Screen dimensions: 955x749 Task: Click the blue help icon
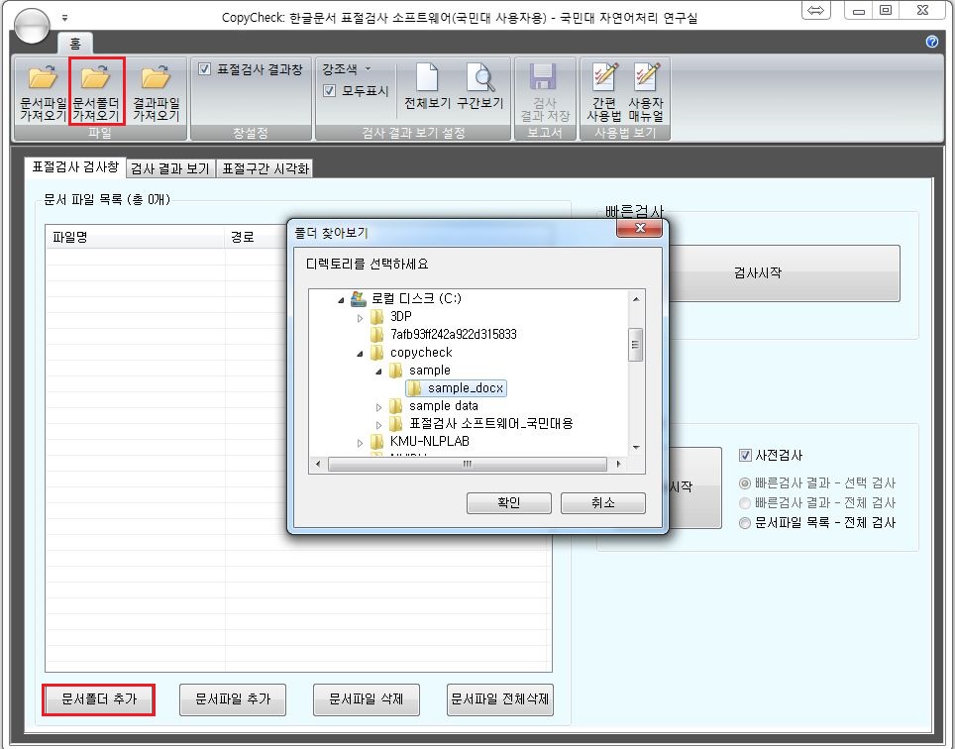931,42
